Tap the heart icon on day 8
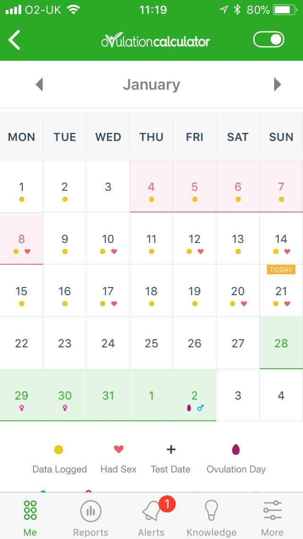The image size is (303, 539). [28, 251]
